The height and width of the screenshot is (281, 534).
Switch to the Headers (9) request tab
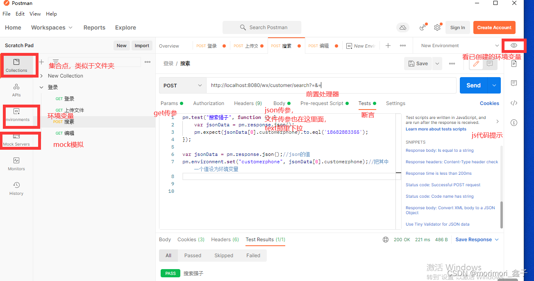point(248,103)
